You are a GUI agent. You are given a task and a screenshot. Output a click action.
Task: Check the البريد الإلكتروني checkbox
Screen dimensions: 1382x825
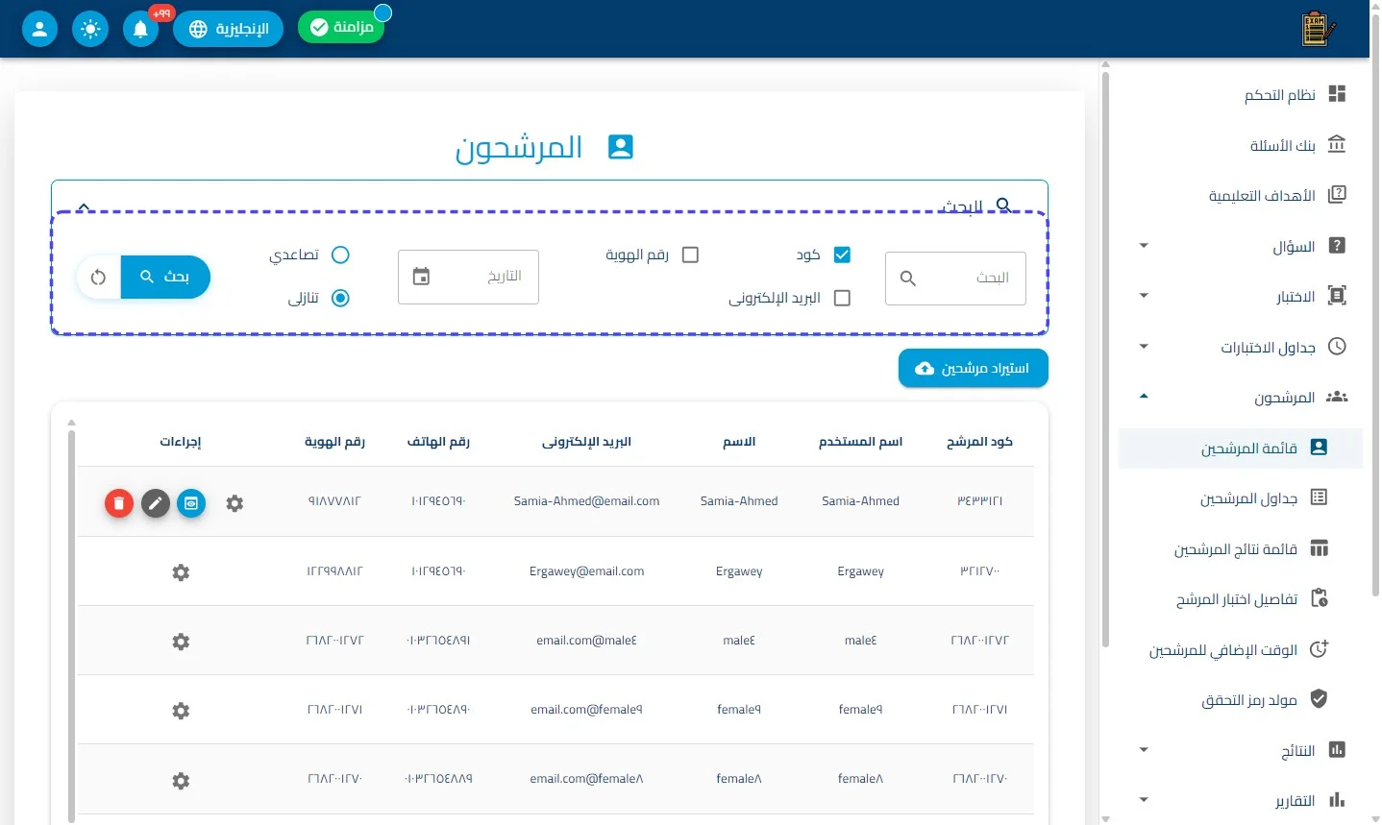tap(842, 298)
